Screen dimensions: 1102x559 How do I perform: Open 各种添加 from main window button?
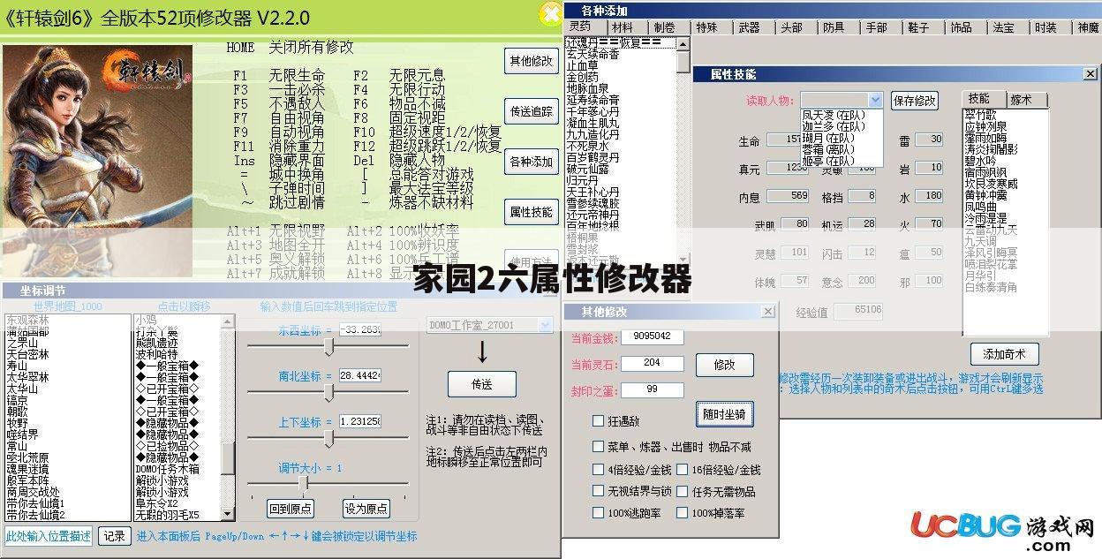coord(531,162)
